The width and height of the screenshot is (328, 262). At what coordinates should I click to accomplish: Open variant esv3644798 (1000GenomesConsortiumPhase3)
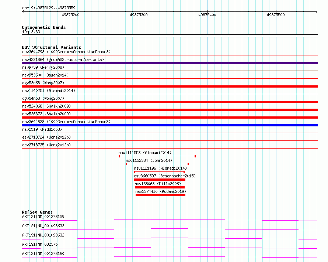point(66,52)
